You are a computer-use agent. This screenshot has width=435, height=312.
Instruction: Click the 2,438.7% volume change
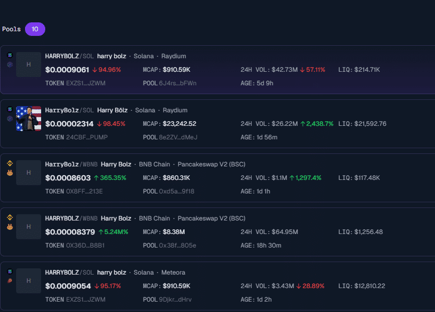click(x=317, y=124)
